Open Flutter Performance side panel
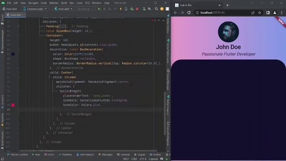Screen dimensions: 286x161 coord(168,51)
